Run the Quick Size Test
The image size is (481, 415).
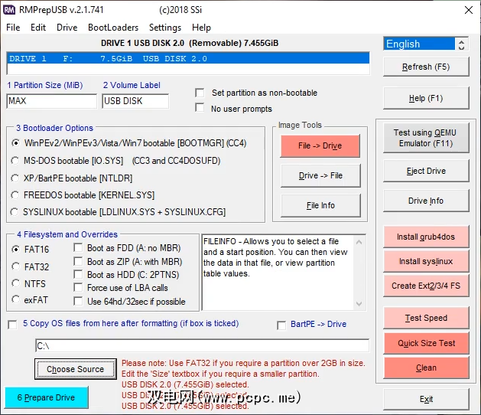tap(426, 343)
